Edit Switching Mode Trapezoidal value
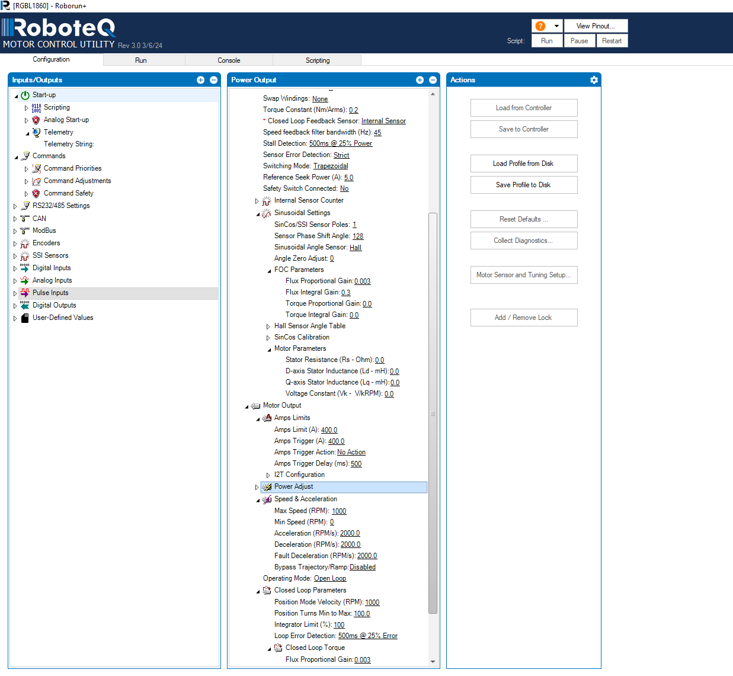Viewport: 733px width, 676px height. point(331,166)
